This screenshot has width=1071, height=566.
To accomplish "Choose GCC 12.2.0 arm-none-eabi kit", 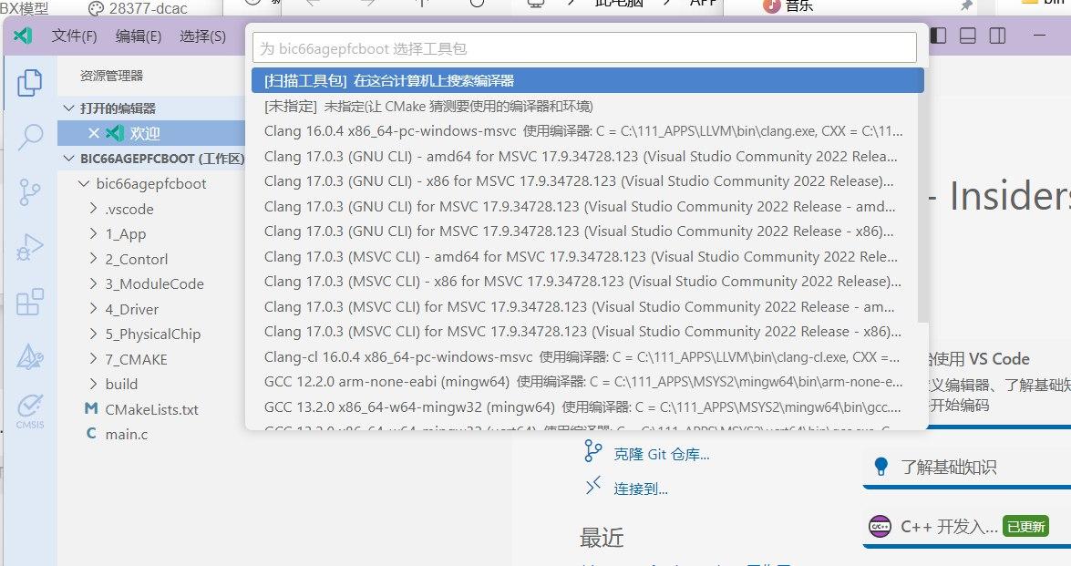I will click(x=583, y=382).
